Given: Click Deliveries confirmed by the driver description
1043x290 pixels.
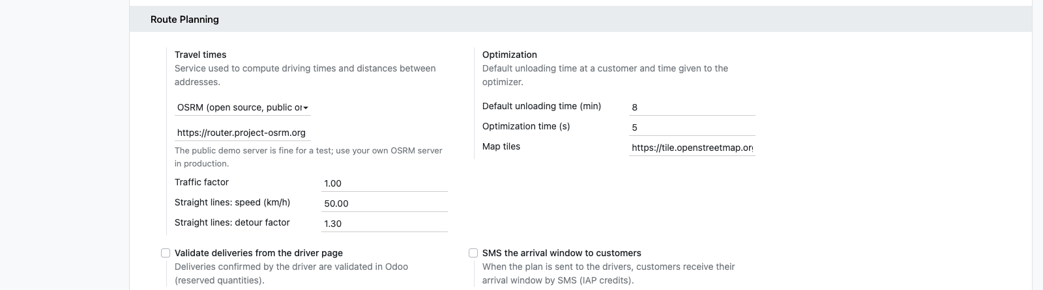Looking at the screenshot, I should (291, 273).
